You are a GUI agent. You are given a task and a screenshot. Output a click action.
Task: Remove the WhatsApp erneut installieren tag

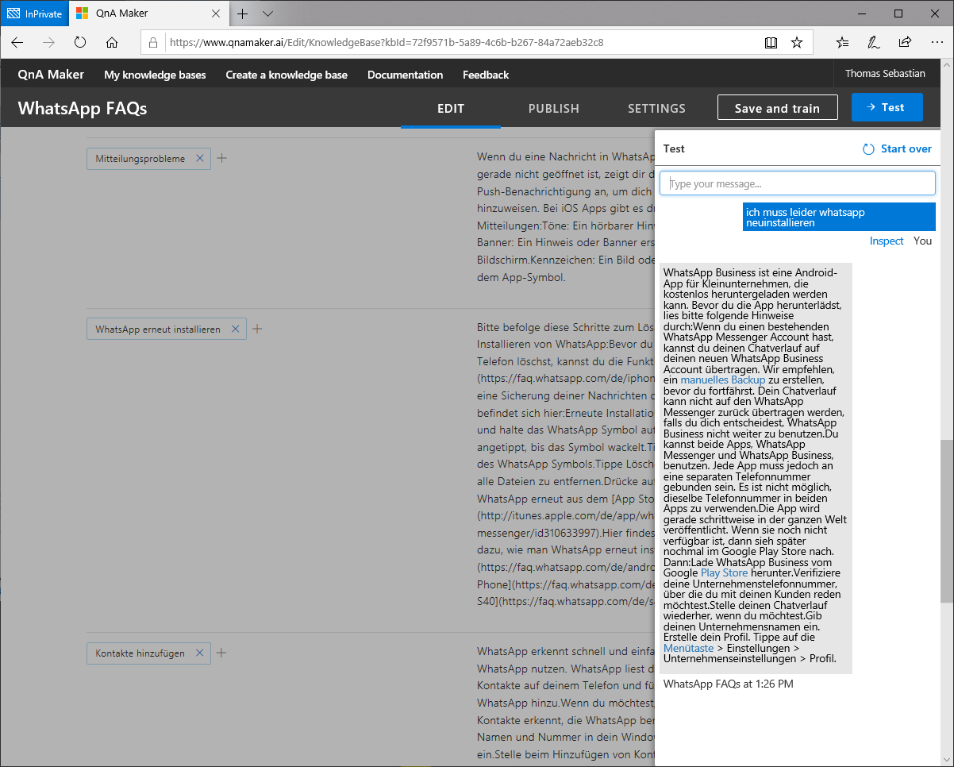[x=235, y=329]
